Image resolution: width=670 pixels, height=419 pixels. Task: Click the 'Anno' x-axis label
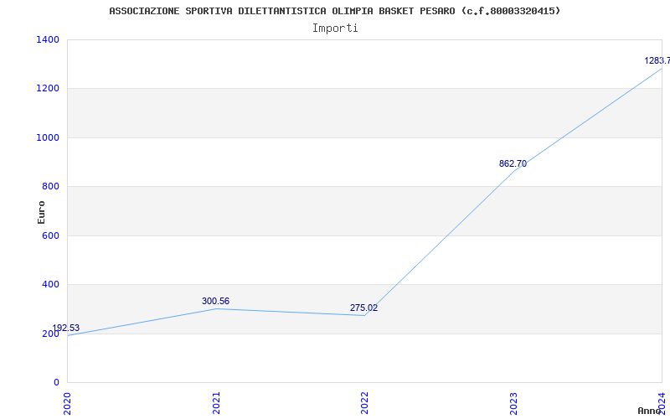point(649,411)
